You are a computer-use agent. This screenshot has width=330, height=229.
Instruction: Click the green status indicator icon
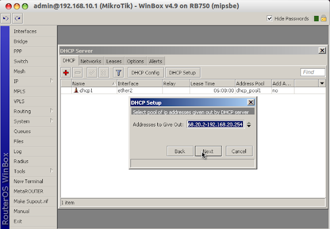pyautogui.click(x=316, y=19)
